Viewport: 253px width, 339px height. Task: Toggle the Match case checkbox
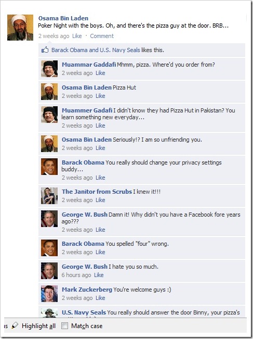click(x=64, y=325)
